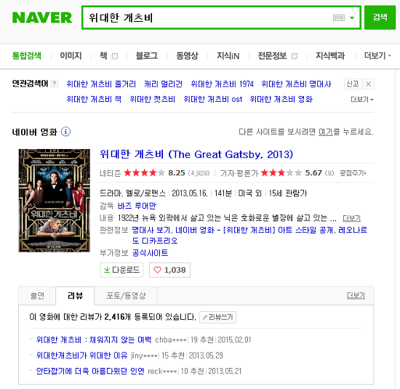Click inside the search input field
This screenshot has width=400, height=389.
point(209,17)
